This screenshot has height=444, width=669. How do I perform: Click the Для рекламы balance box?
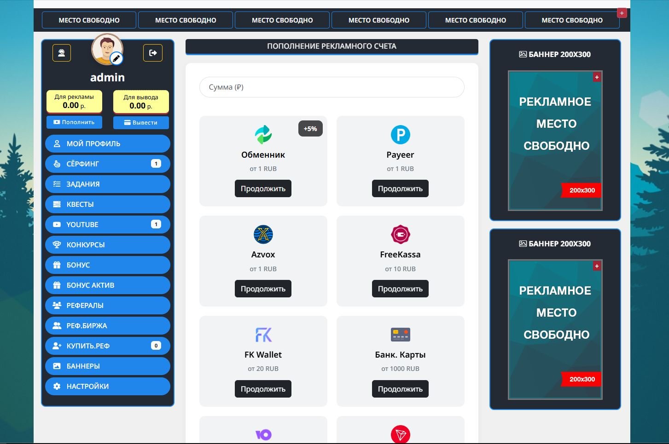point(74,102)
